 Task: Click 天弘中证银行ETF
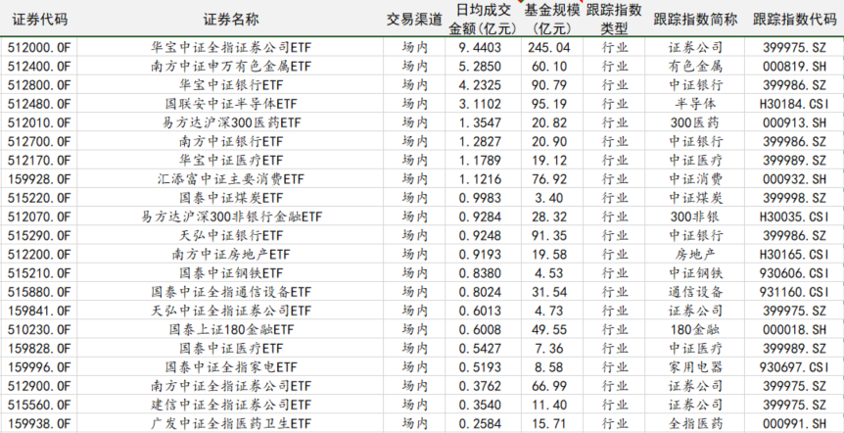coord(231,236)
